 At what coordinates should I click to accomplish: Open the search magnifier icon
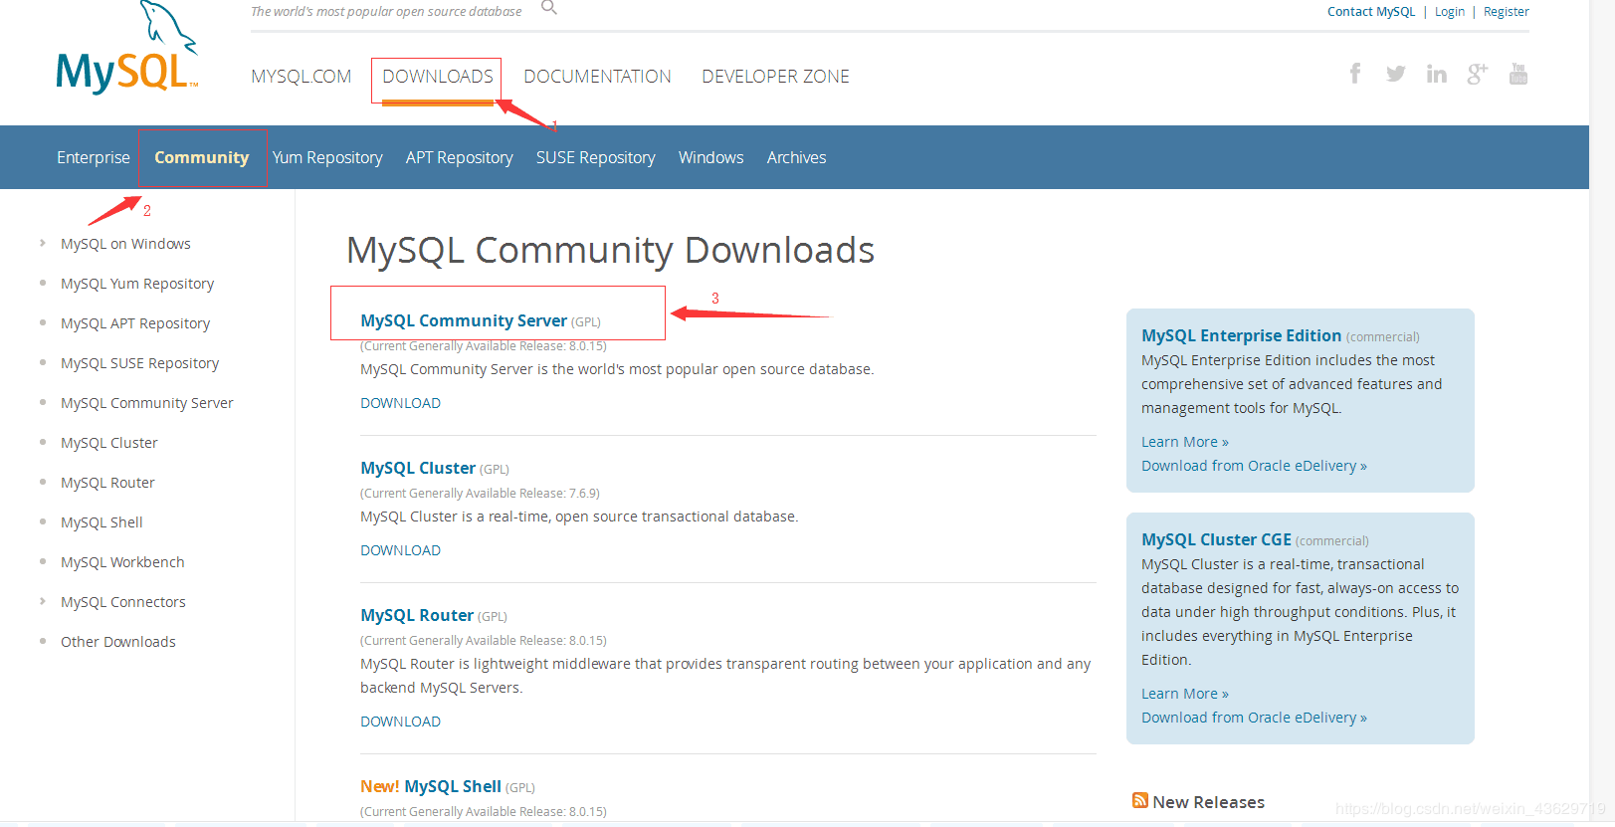548,8
